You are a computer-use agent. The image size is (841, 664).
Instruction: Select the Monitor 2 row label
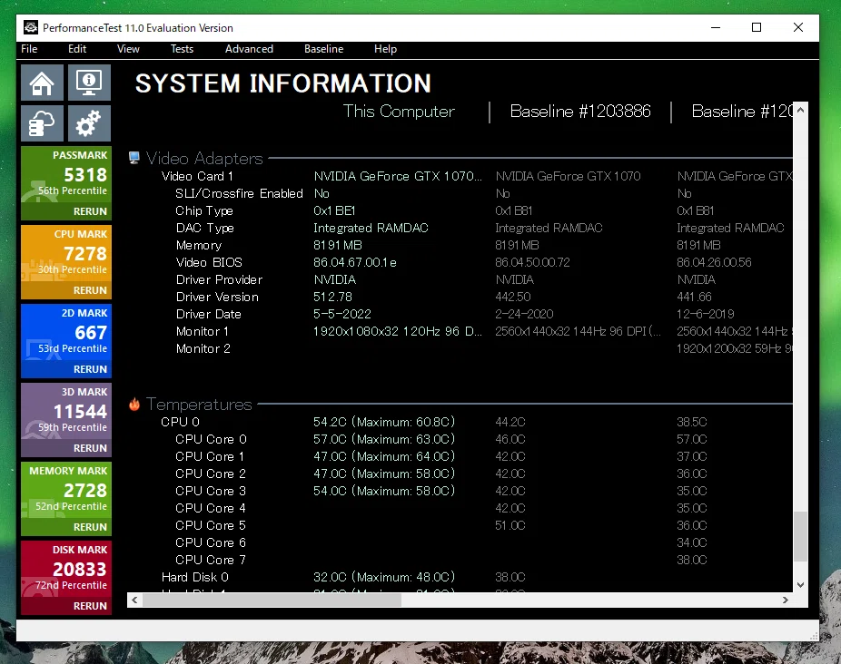(x=203, y=348)
